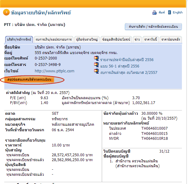Open the ราคาย้อนหลัง tab

point(171,39)
